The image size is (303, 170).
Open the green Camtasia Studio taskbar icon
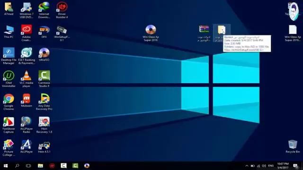(x=75, y=166)
